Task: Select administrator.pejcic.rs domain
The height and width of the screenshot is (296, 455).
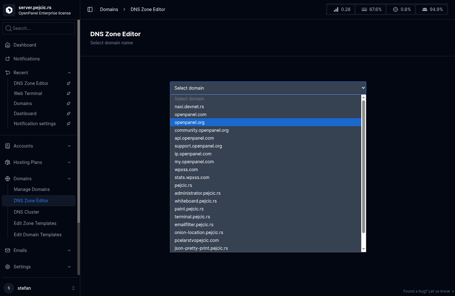Action: pos(266,193)
